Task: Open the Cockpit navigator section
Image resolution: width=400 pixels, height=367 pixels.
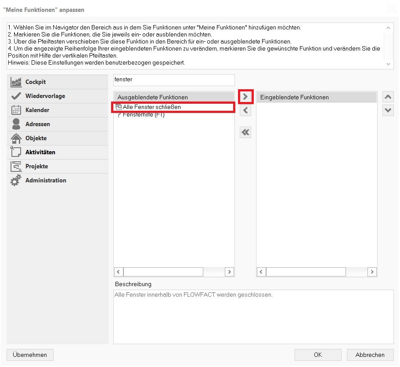Action: [x=35, y=82]
